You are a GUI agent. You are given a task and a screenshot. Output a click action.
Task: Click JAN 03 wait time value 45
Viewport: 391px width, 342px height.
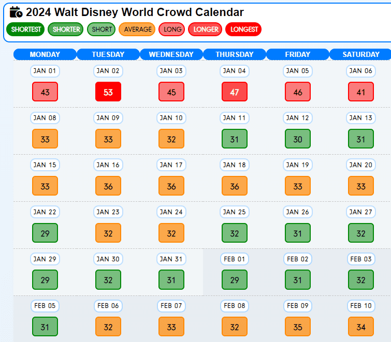(171, 92)
